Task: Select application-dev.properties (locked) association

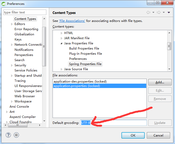Action: 100,82
